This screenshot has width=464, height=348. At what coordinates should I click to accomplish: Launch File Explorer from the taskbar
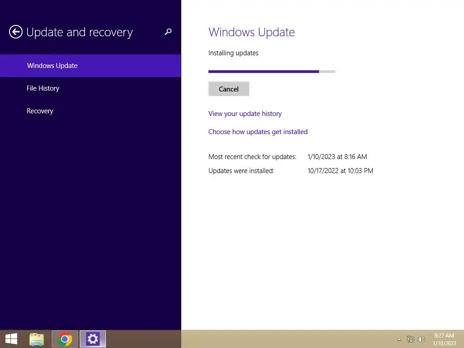37,339
